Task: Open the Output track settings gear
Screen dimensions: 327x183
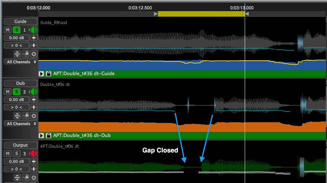Action: (34, 178)
